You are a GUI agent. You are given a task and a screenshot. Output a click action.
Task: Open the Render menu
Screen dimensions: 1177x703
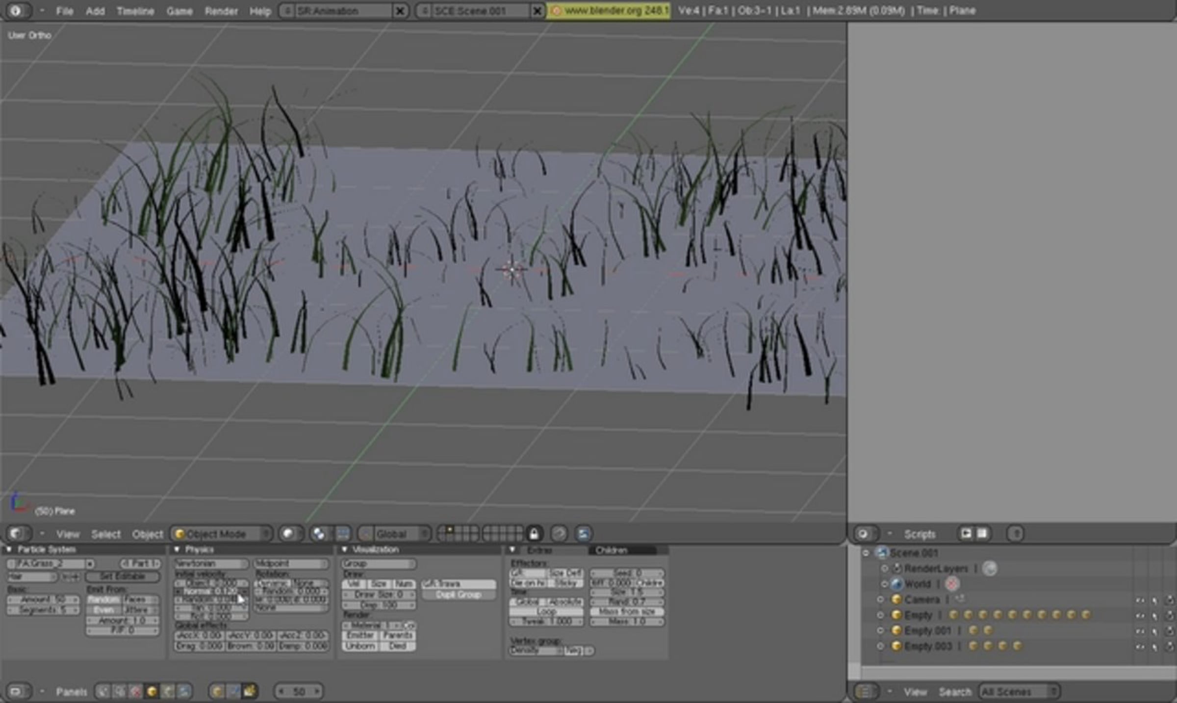click(221, 11)
